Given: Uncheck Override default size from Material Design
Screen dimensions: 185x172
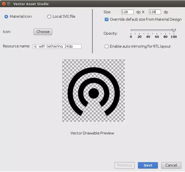Looking at the screenshot, I should tap(106, 19).
